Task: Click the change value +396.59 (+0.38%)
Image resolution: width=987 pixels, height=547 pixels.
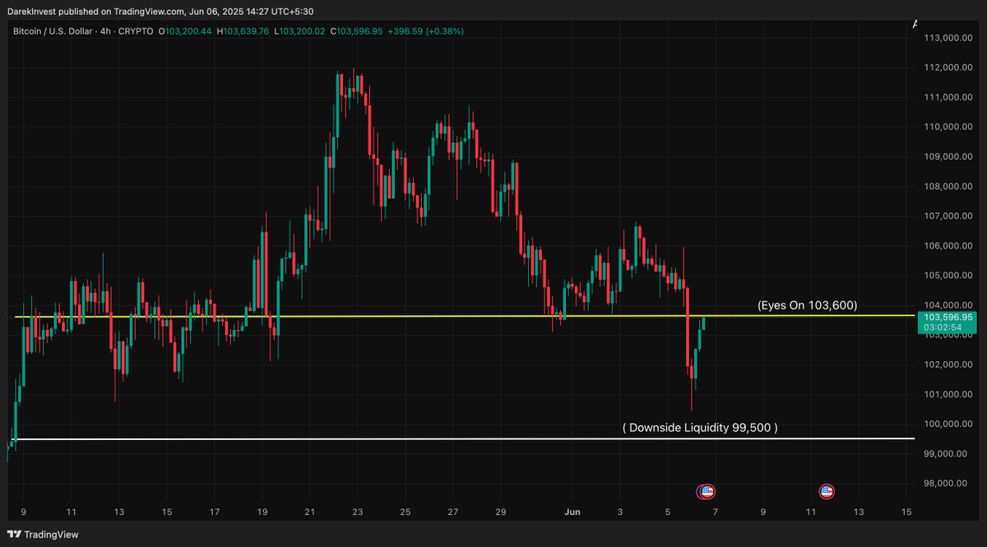Action: 426,31
